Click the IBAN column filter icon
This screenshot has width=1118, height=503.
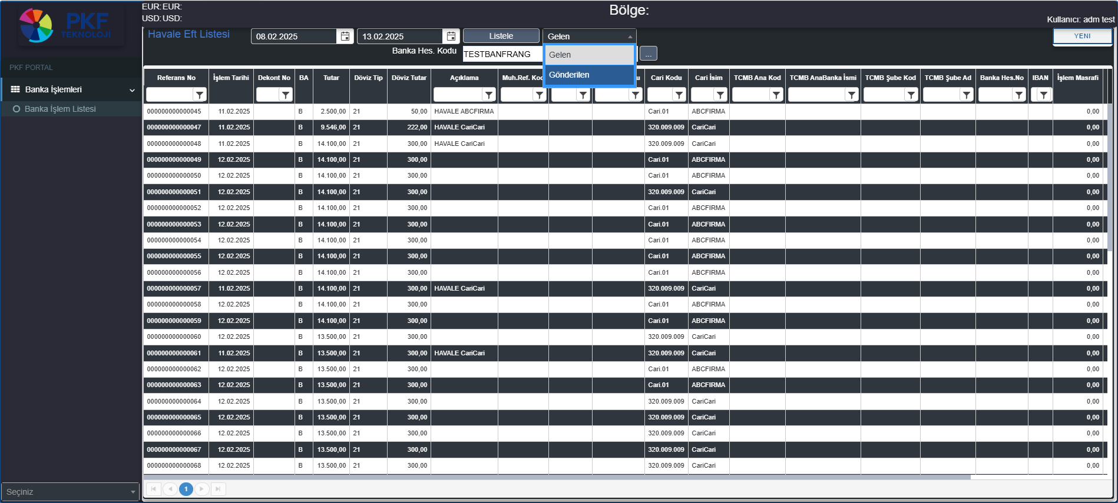click(1044, 95)
